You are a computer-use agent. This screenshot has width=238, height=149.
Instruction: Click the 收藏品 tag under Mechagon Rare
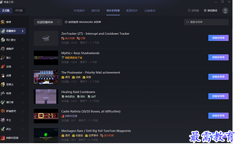click(77, 136)
